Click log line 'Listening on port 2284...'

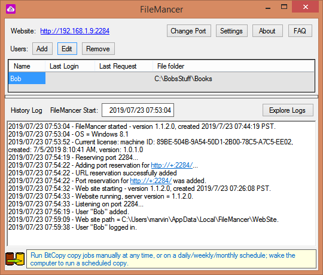pos(76,204)
